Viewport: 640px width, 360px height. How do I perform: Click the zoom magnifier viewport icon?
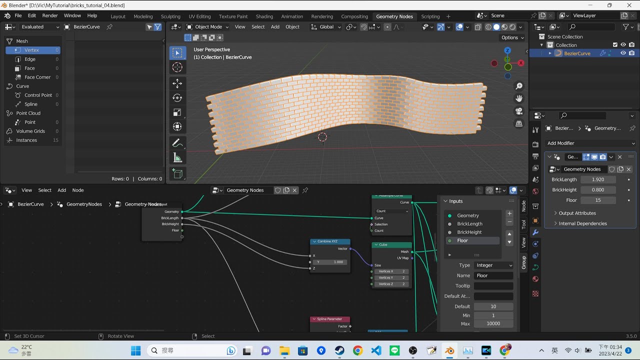519,86
